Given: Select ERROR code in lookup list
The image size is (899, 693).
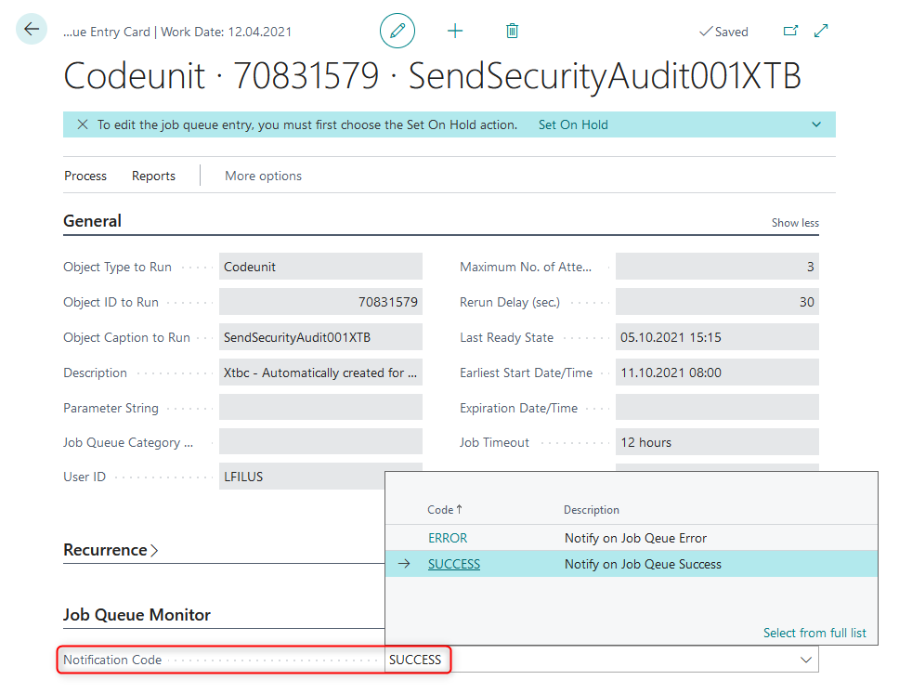Looking at the screenshot, I should tap(448, 538).
